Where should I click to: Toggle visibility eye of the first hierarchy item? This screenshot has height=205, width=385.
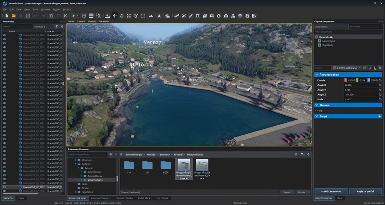[4, 36]
